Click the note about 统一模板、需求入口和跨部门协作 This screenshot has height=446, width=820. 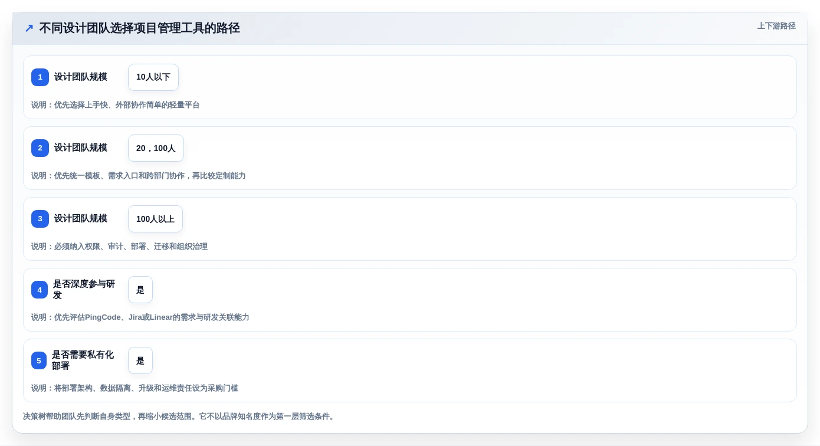pyautogui.click(x=139, y=176)
